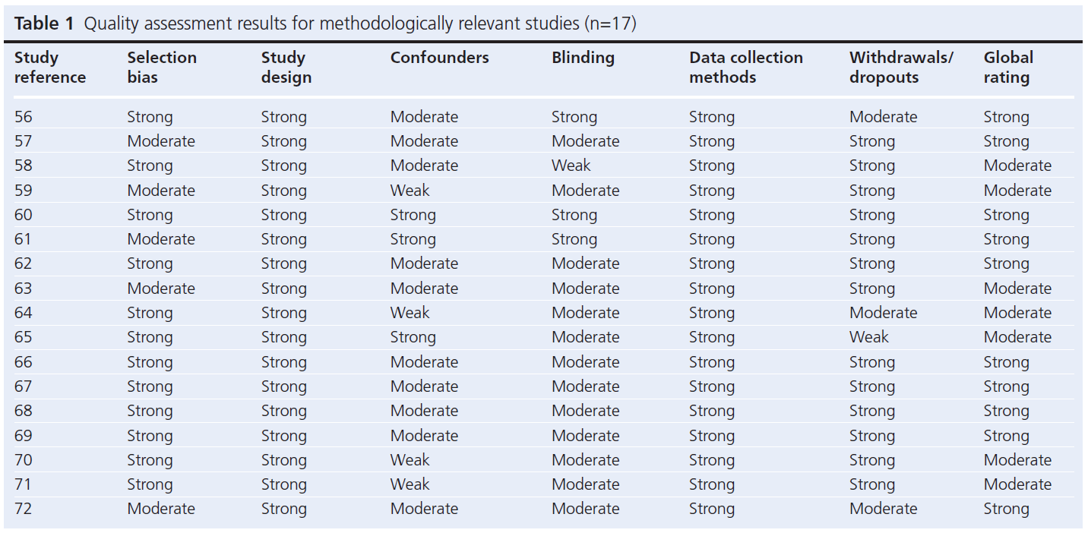Image resolution: width=1088 pixels, height=533 pixels.
Task: Click the Weak blinding rating for study 58
Action: 571,166
